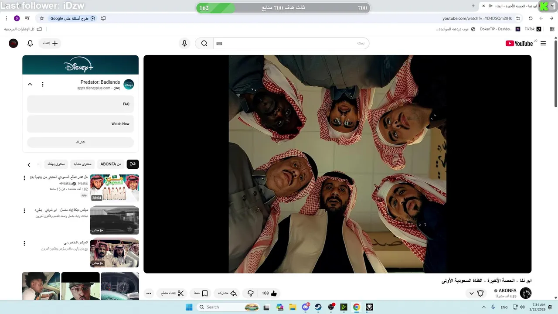Open Discord from the taskbar
Image resolution: width=558 pixels, height=314 pixels.
pos(306,307)
